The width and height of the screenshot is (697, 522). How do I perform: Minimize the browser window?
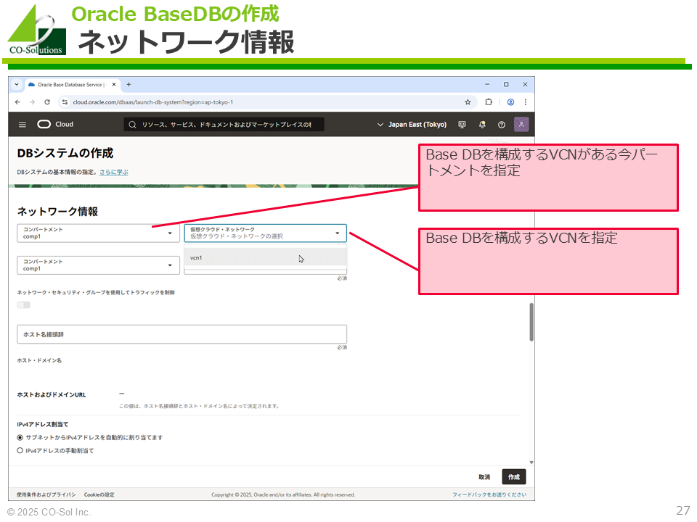(x=487, y=84)
